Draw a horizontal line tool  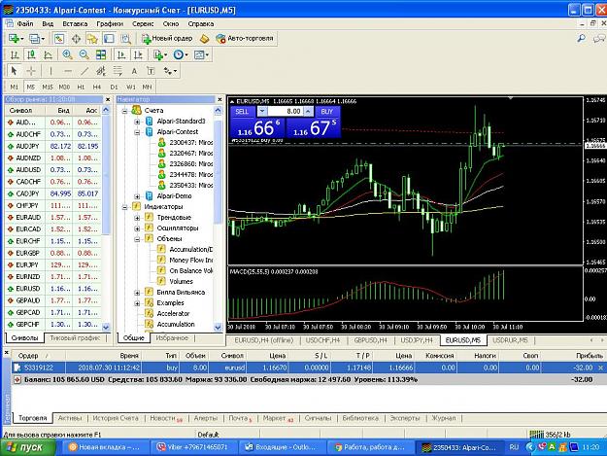pos(68,71)
